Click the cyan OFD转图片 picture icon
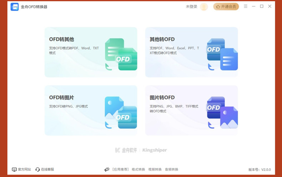Image resolution: width=282 pixels, height=177 pixels. (121, 113)
